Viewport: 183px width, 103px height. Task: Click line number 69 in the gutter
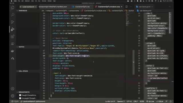[44, 56]
